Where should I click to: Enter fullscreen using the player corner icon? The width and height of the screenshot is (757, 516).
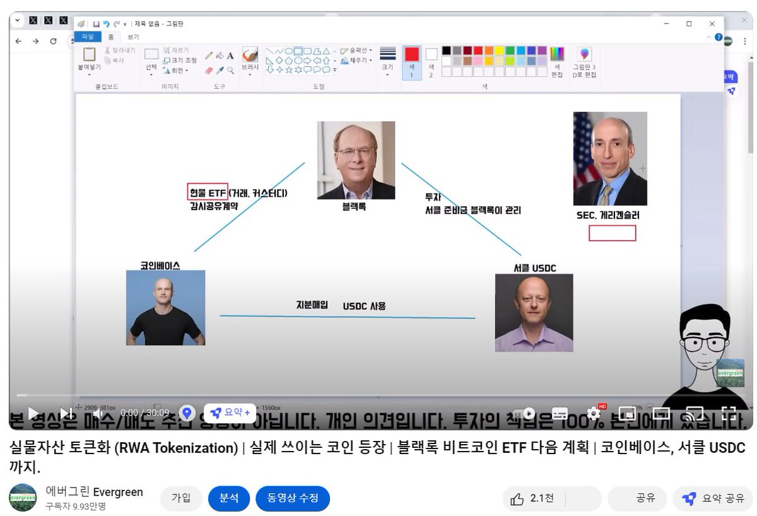click(x=729, y=414)
